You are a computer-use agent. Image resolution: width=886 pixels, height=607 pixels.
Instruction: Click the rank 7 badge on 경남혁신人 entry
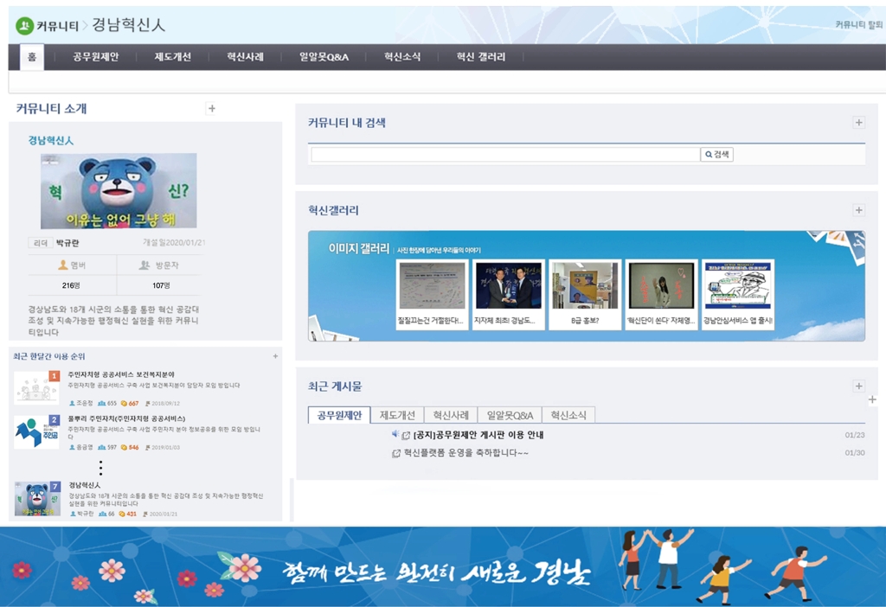pyautogui.click(x=55, y=487)
